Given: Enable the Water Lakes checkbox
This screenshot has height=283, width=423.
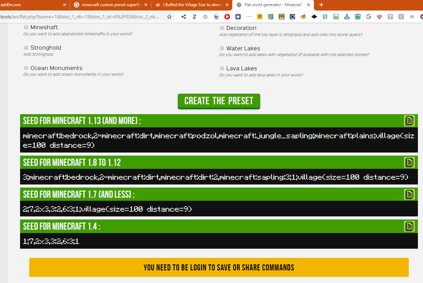Looking at the screenshot, I should click(x=222, y=48).
